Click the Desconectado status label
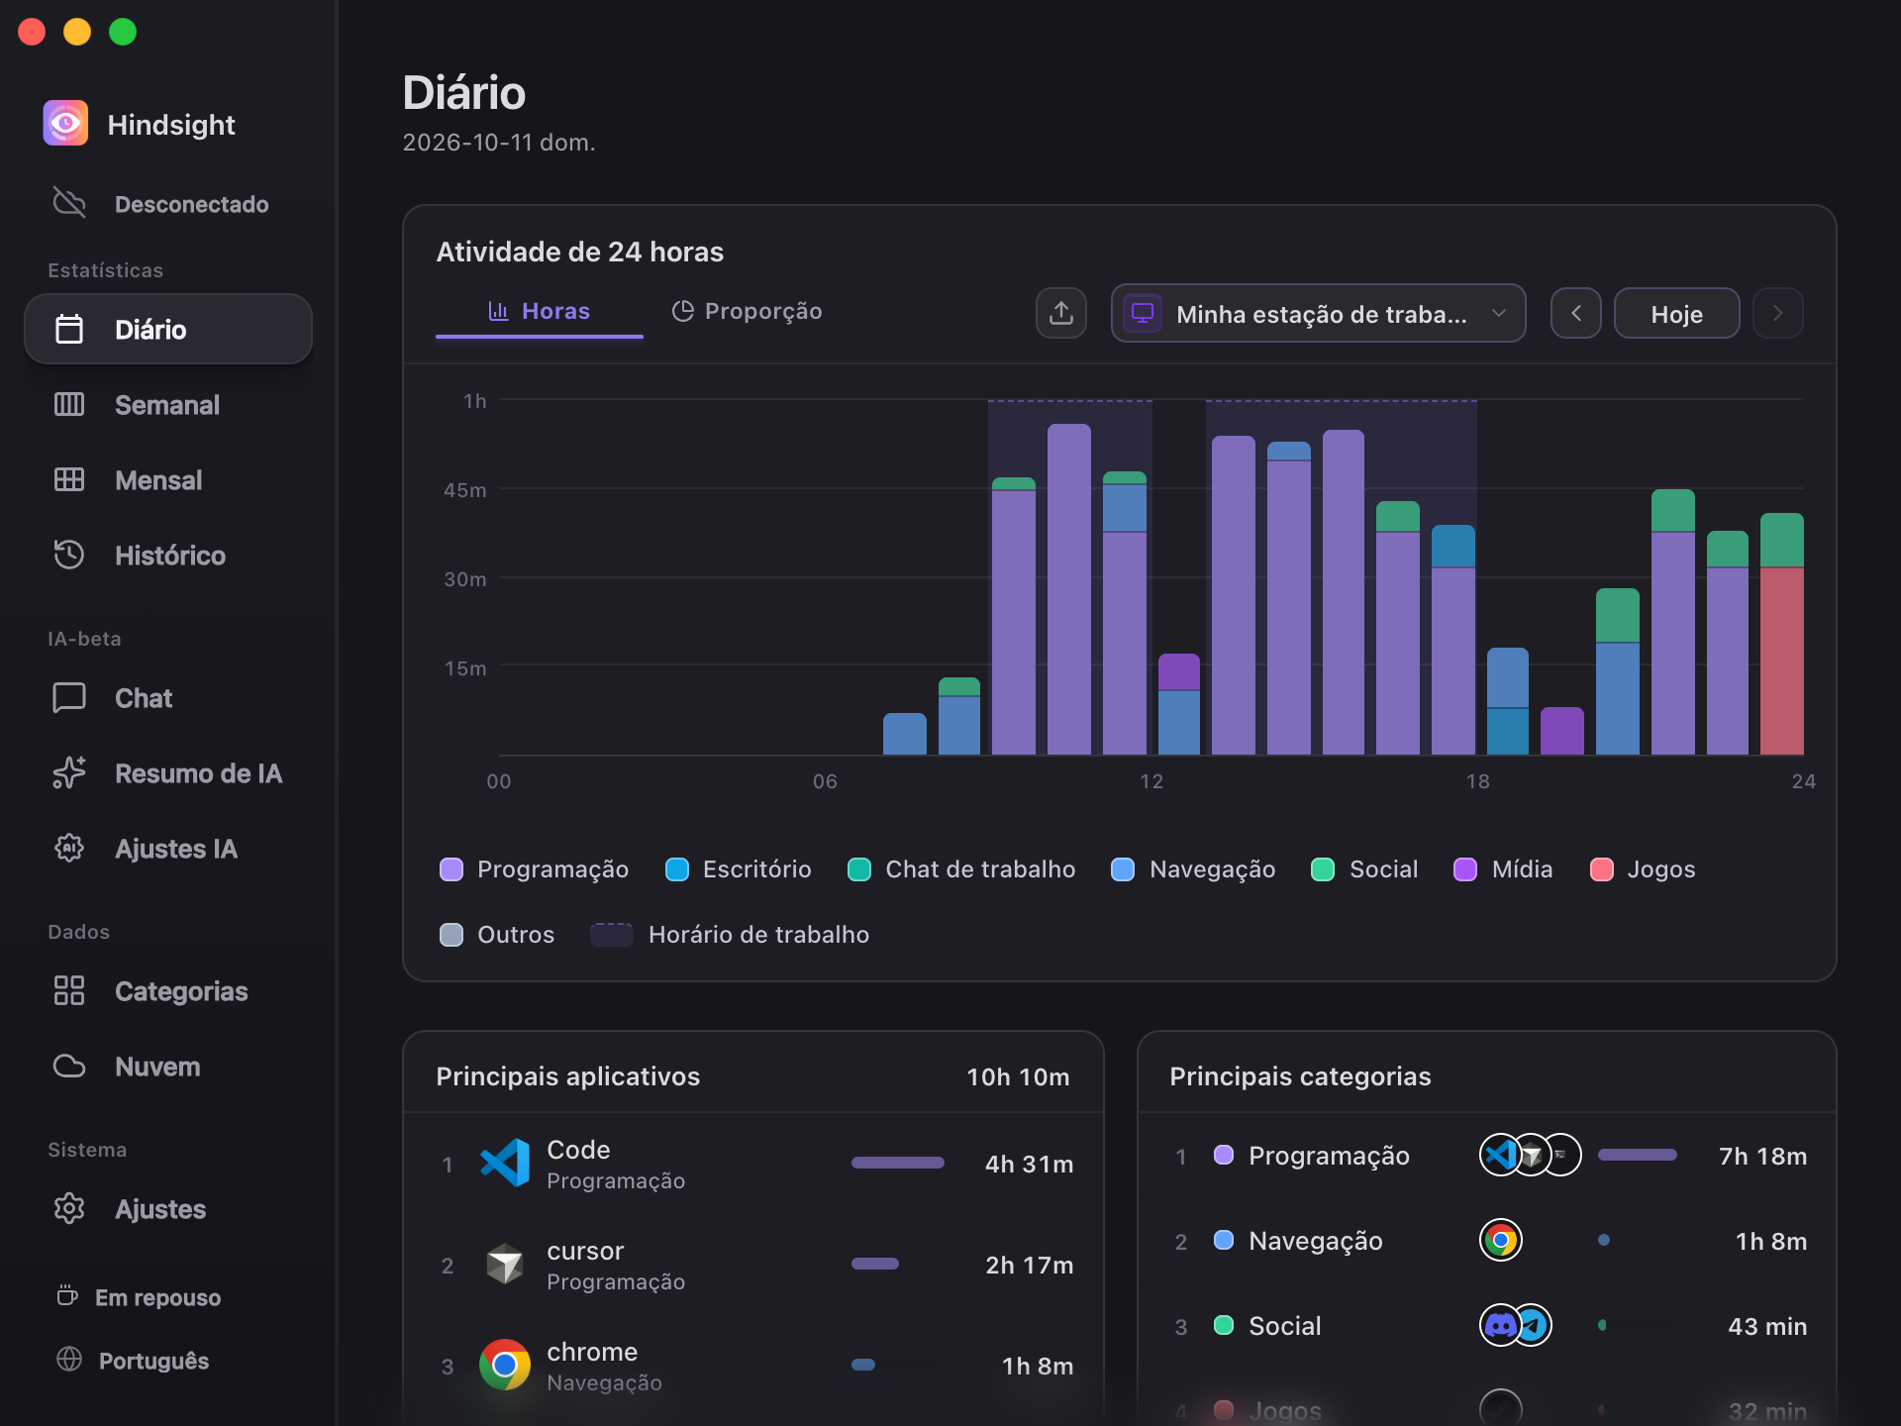The width and height of the screenshot is (1901, 1426). (x=191, y=204)
